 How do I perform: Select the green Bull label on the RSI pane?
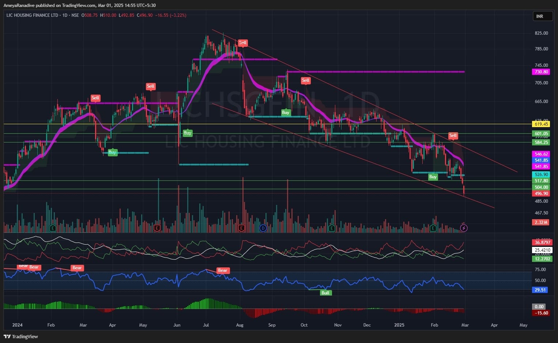point(325,293)
